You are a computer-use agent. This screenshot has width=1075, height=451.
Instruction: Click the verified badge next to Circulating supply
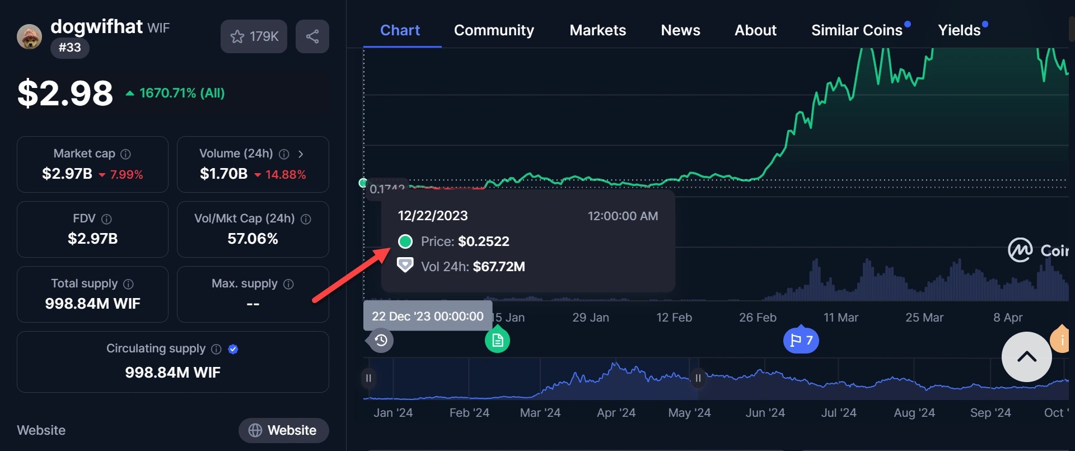pos(233,349)
